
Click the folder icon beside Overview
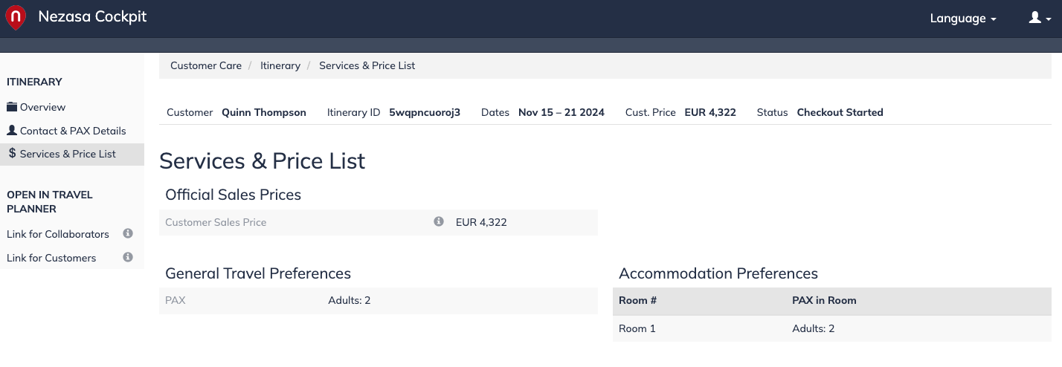coord(12,107)
